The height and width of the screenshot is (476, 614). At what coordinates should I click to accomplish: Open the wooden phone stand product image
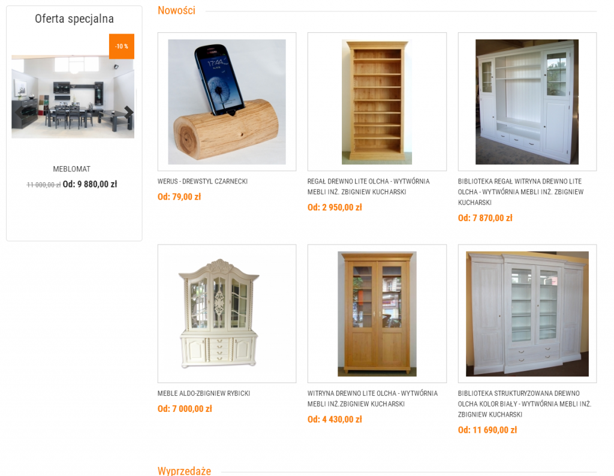point(227,102)
